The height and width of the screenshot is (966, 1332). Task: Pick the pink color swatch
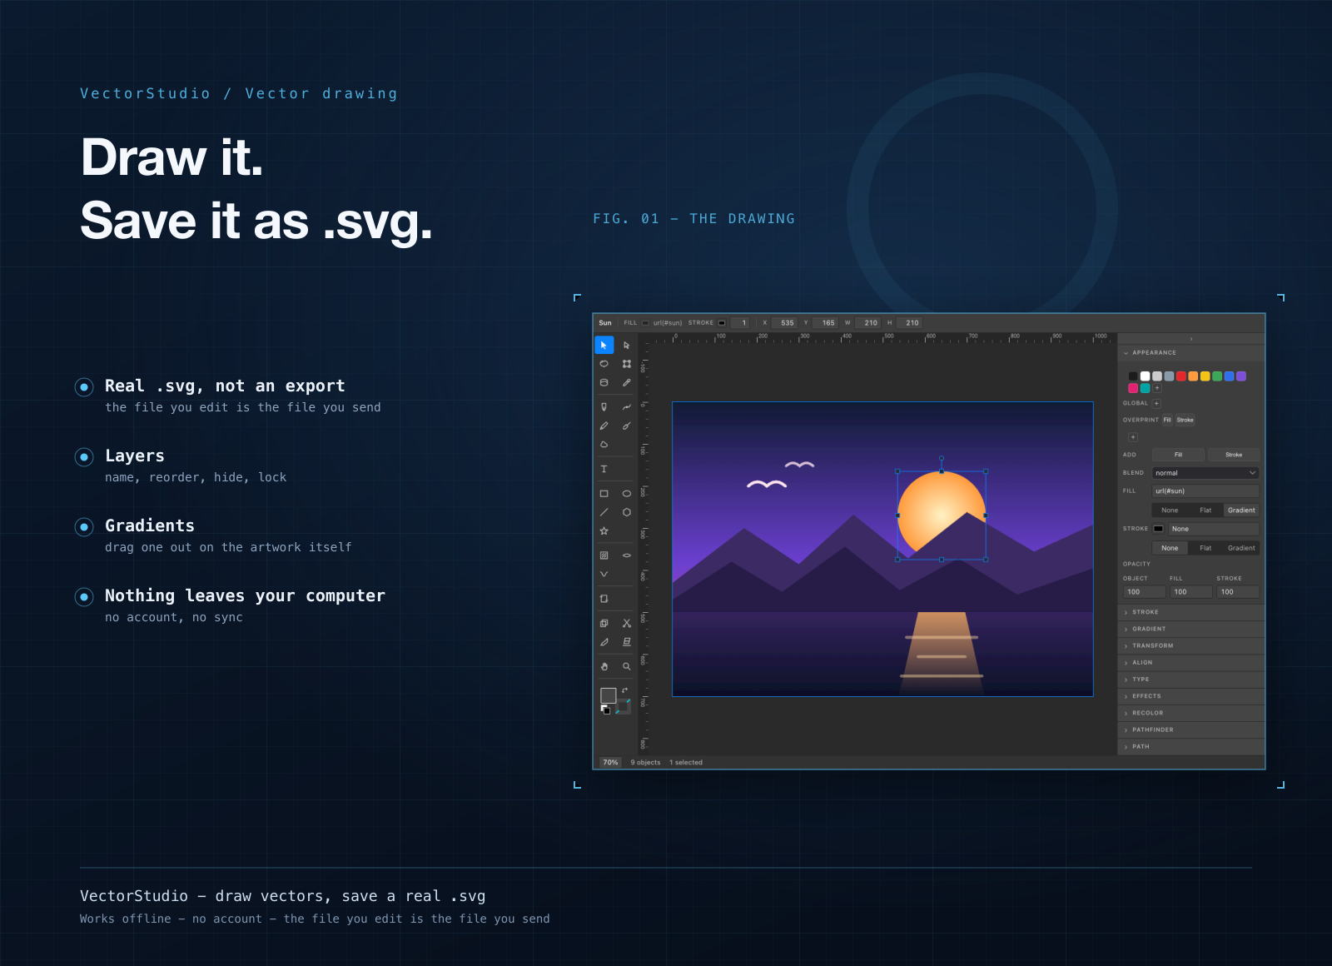(1133, 388)
